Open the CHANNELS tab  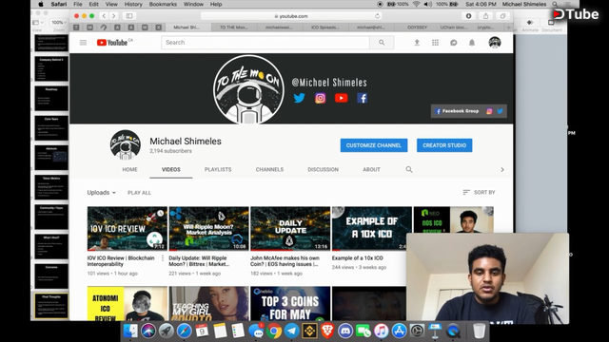269,169
